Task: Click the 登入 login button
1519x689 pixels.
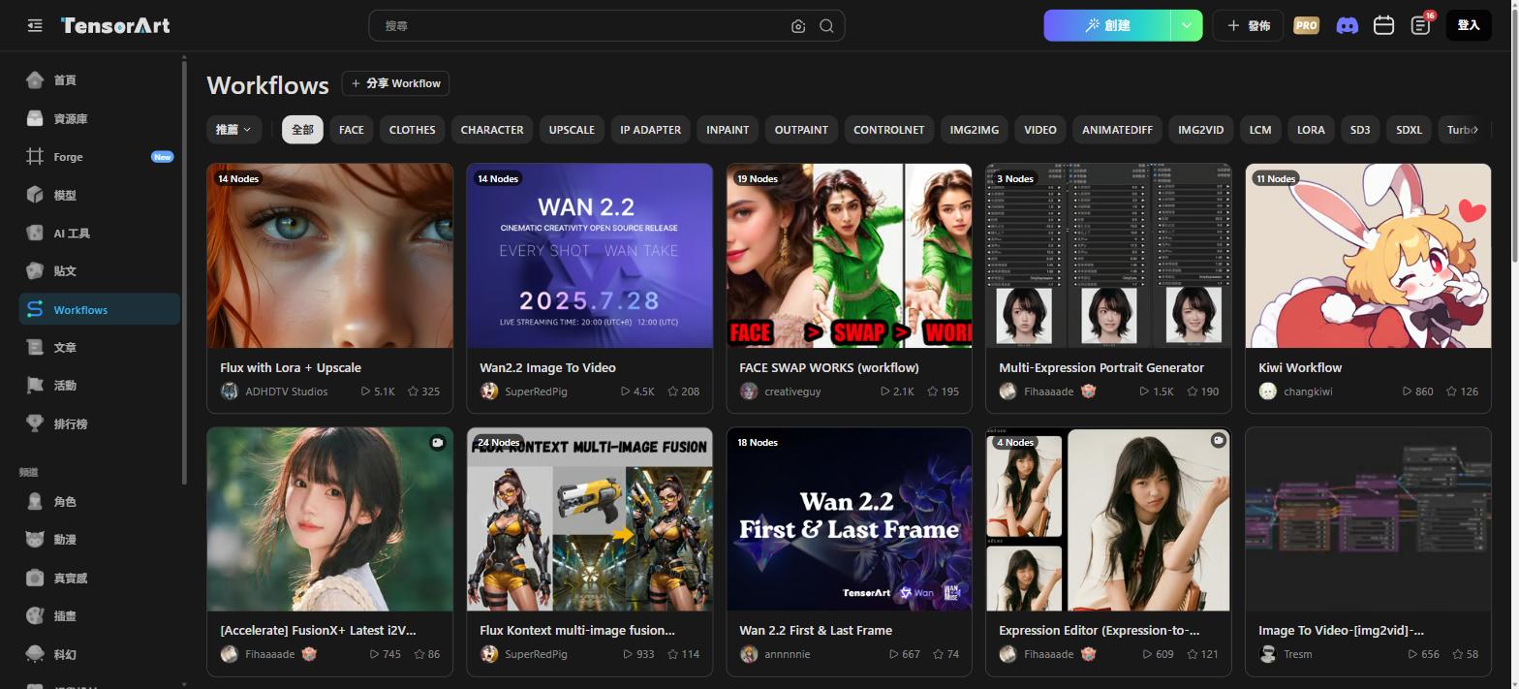Action: point(1469,25)
